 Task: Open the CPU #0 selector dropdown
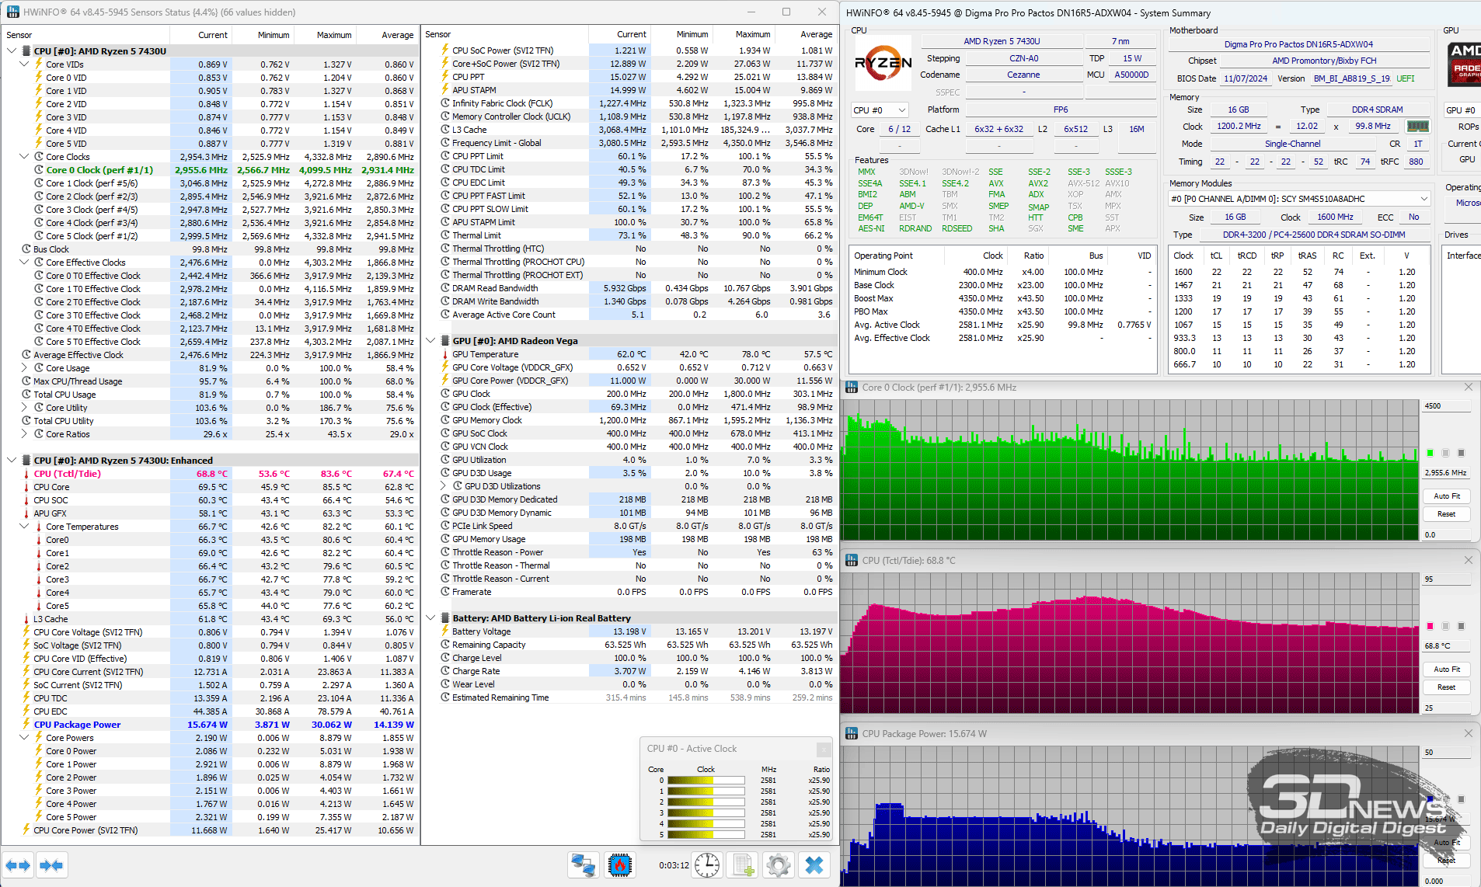coord(880,110)
